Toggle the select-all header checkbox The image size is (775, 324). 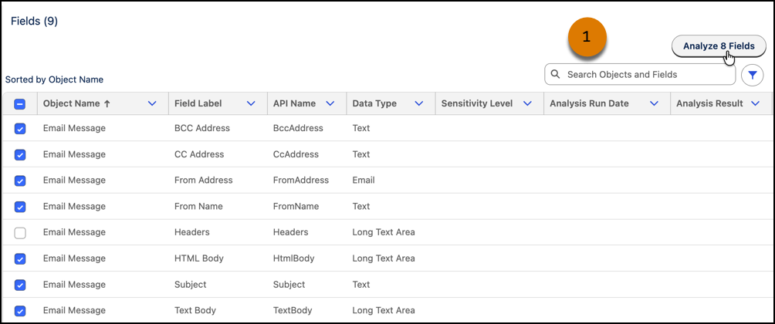(x=20, y=104)
